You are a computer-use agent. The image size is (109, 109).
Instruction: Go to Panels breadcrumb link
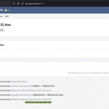(1, 16)
